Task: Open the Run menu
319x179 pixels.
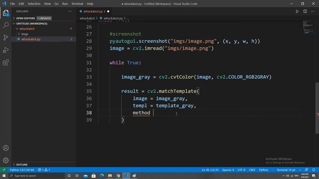Action: [65, 3]
